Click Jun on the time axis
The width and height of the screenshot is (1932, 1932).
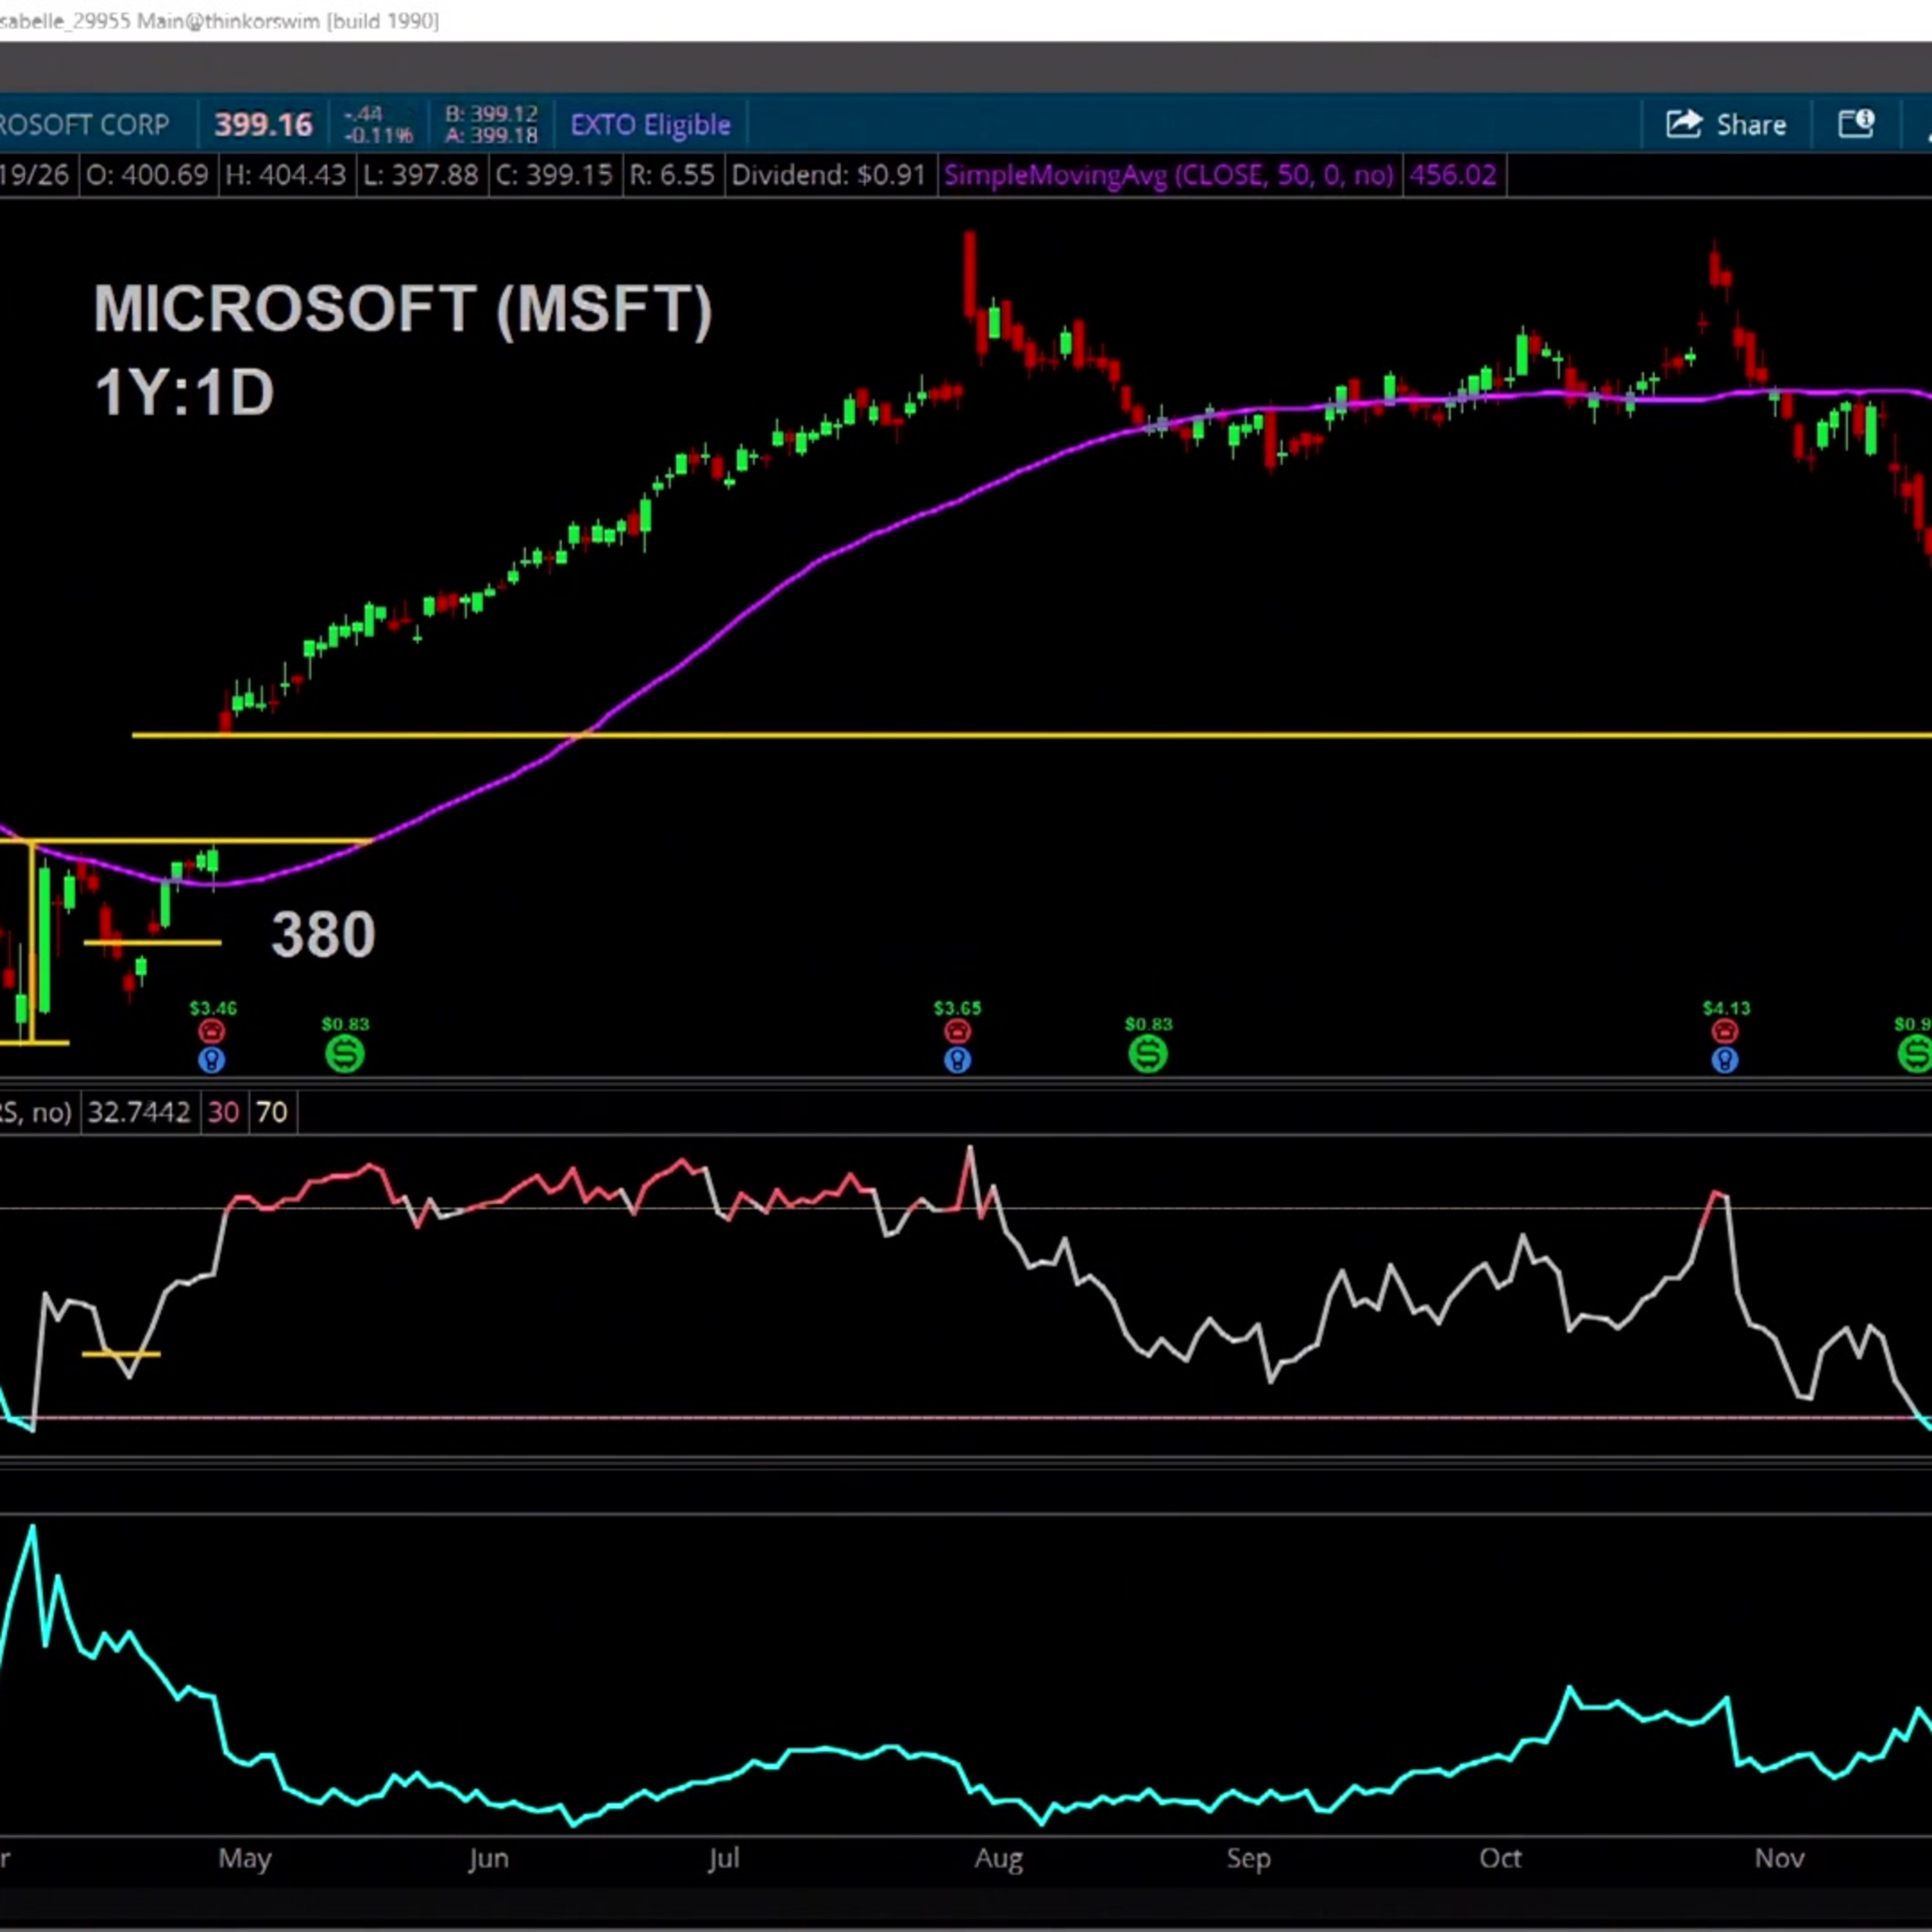488,1859
